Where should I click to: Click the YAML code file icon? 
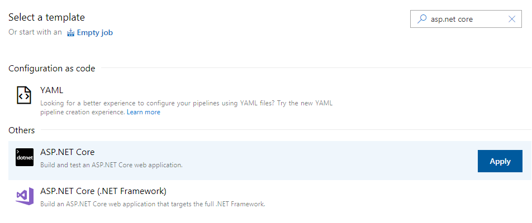coord(23,95)
